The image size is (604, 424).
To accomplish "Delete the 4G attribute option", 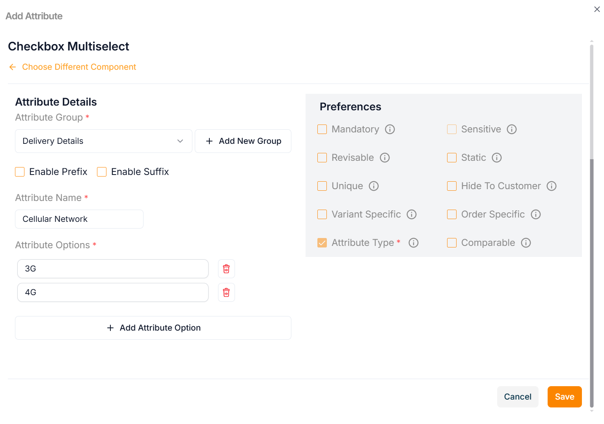I will (226, 292).
